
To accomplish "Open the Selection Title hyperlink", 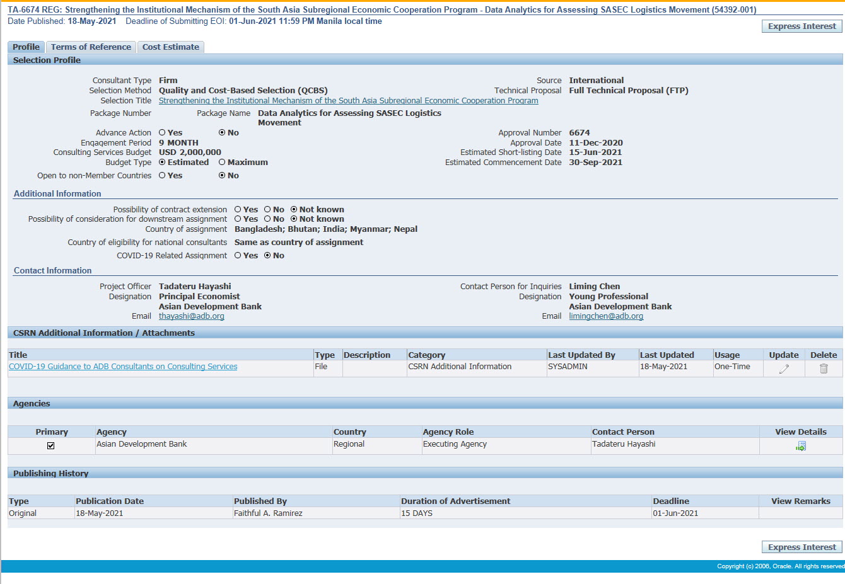I will click(x=349, y=101).
